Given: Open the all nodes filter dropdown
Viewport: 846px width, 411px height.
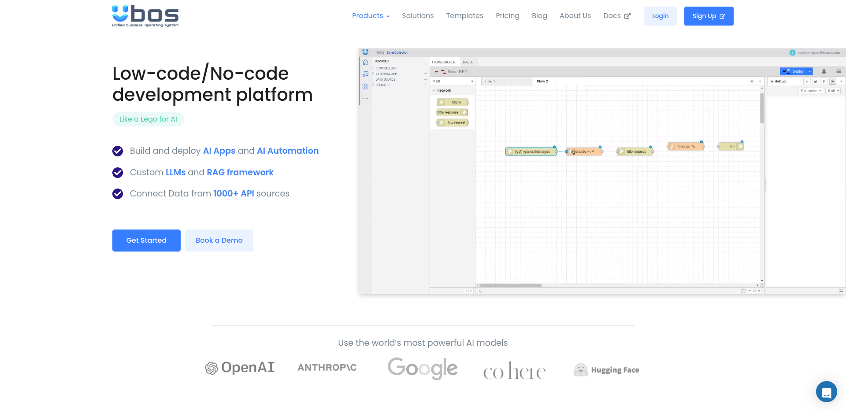Looking at the screenshot, I should (811, 91).
